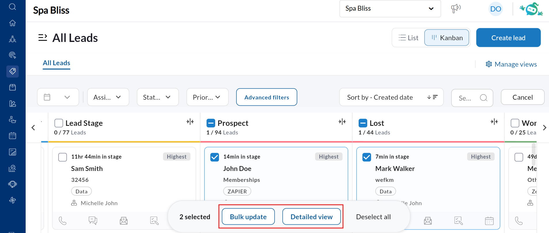This screenshot has height=233, width=549.
Task: Open the date range dropdown
Action: [58, 97]
